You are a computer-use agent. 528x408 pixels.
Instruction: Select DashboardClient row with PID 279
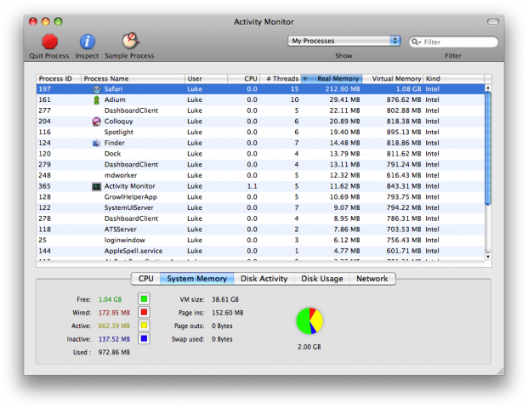(260, 165)
